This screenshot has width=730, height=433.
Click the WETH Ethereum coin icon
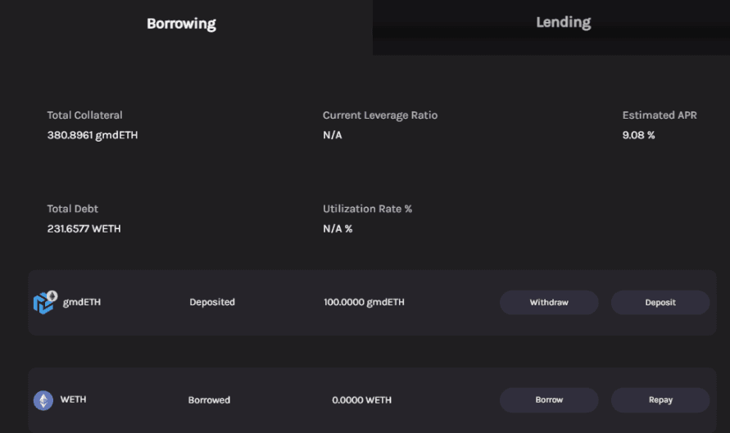pyautogui.click(x=43, y=400)
